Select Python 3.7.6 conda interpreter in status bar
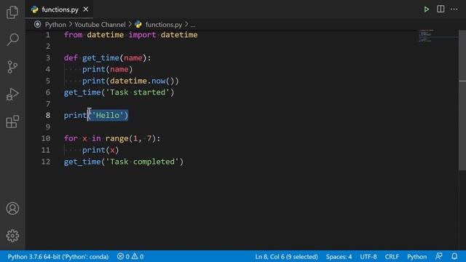The width and height of the screenshot is (466, 262). point(58,256)
